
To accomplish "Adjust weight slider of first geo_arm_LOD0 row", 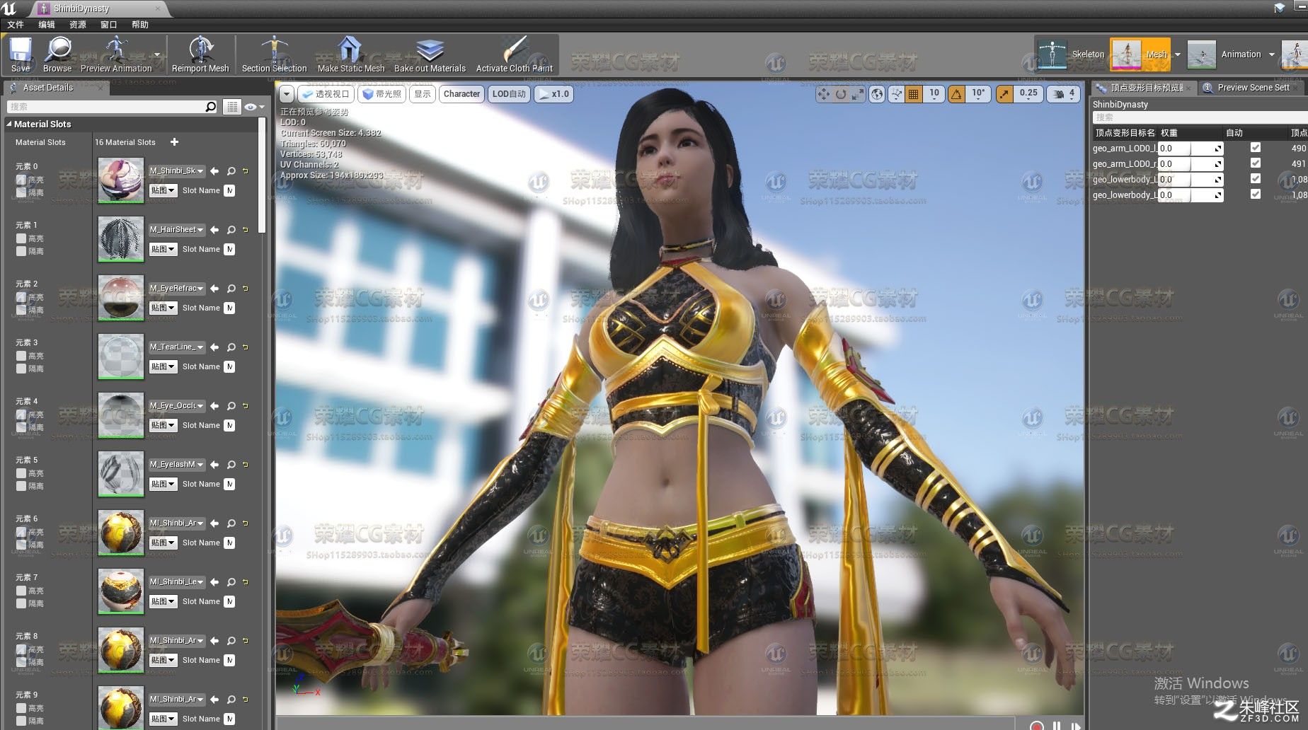I will [1190, 149].
